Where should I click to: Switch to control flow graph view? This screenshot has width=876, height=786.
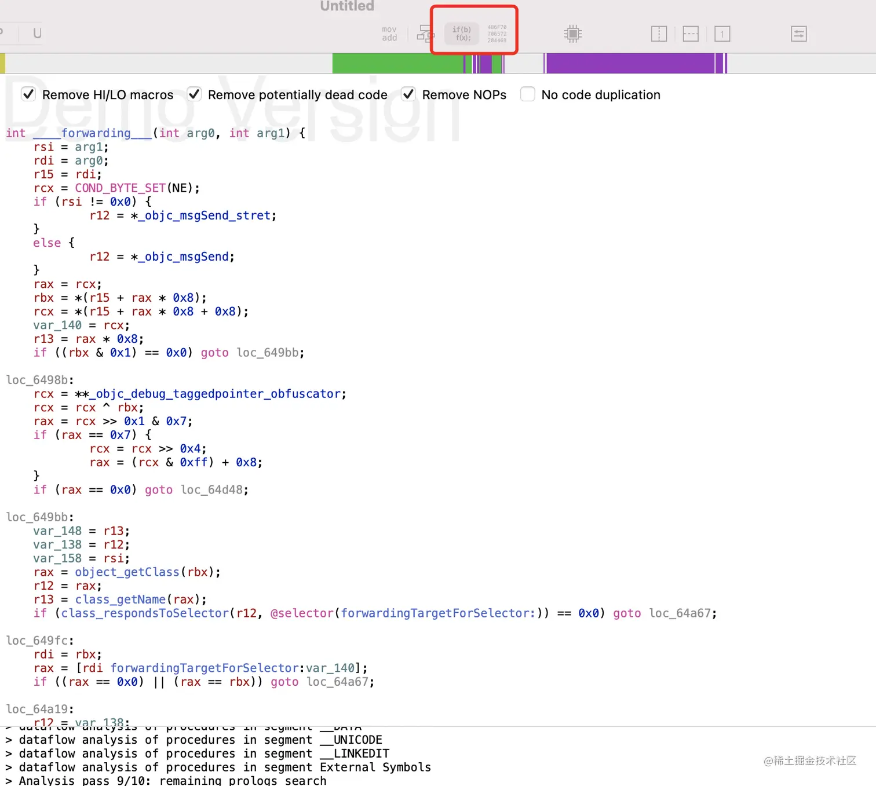pos(425,34)
